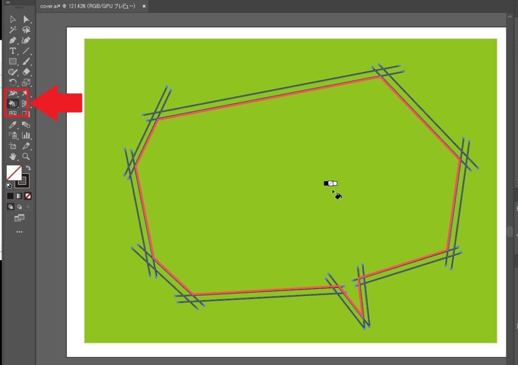Open the Change Screen Mode button
Viewport: 518px width, 365px height.
(x=19, y=218)
